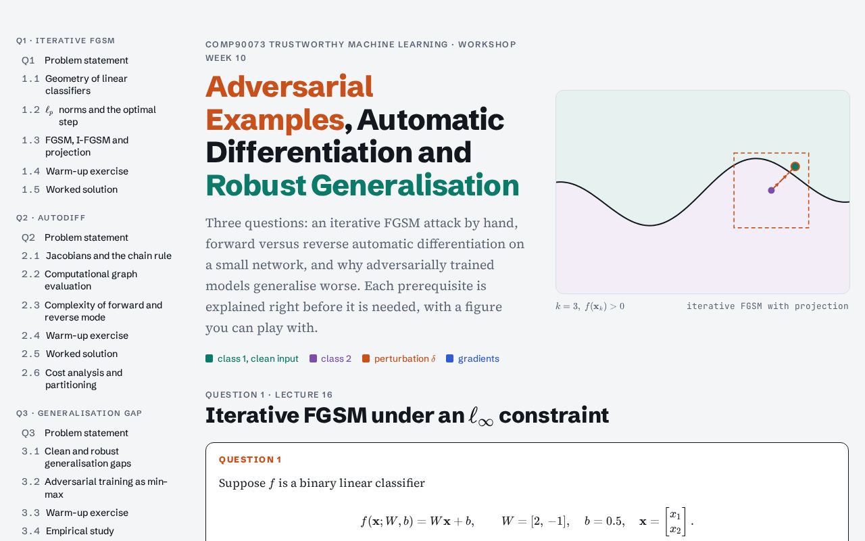Image resolution: width=865 pixels, height=541 pixels.
Task: Click the 'Adversarial Examples' title text
Action: [x=289, y=103]
